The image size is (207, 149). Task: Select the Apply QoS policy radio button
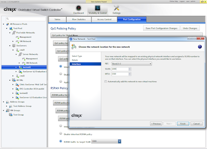coord(61,81)
